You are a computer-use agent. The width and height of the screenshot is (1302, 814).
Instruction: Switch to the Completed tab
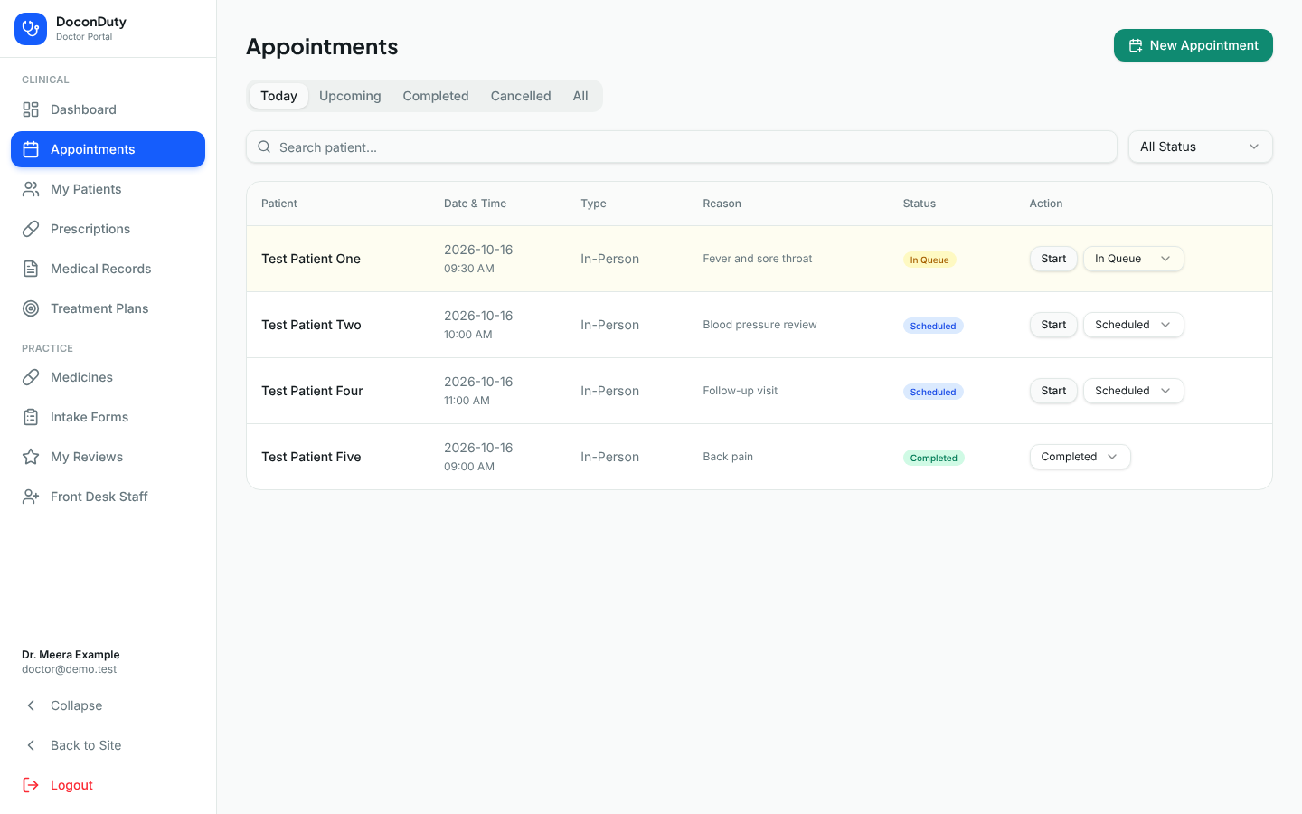click(x=436, y=96)
